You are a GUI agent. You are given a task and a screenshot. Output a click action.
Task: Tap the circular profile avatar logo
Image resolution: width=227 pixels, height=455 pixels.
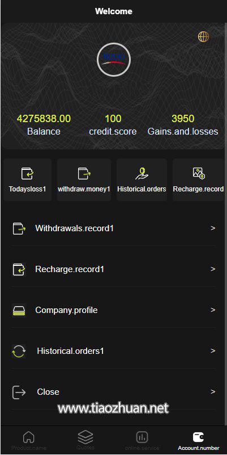[114, 60]
